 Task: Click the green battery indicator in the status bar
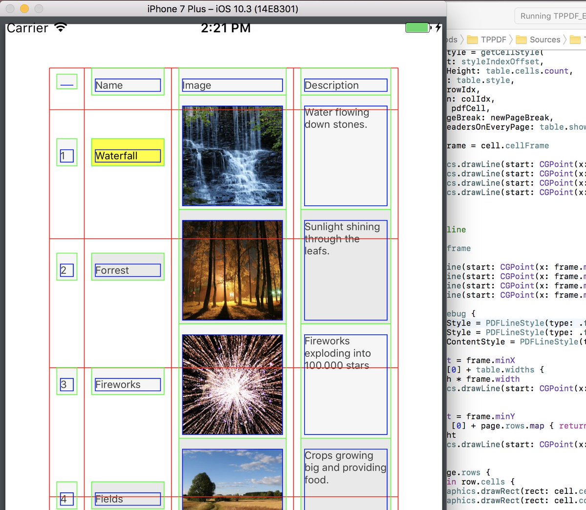[x=417, y=28]
